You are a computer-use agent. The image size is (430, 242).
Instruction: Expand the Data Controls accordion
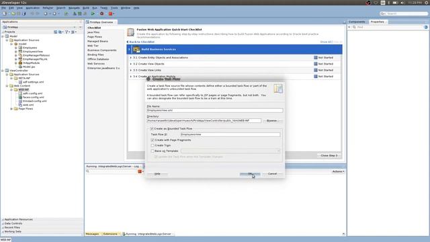pyautogui.click(x=13, y=223)
